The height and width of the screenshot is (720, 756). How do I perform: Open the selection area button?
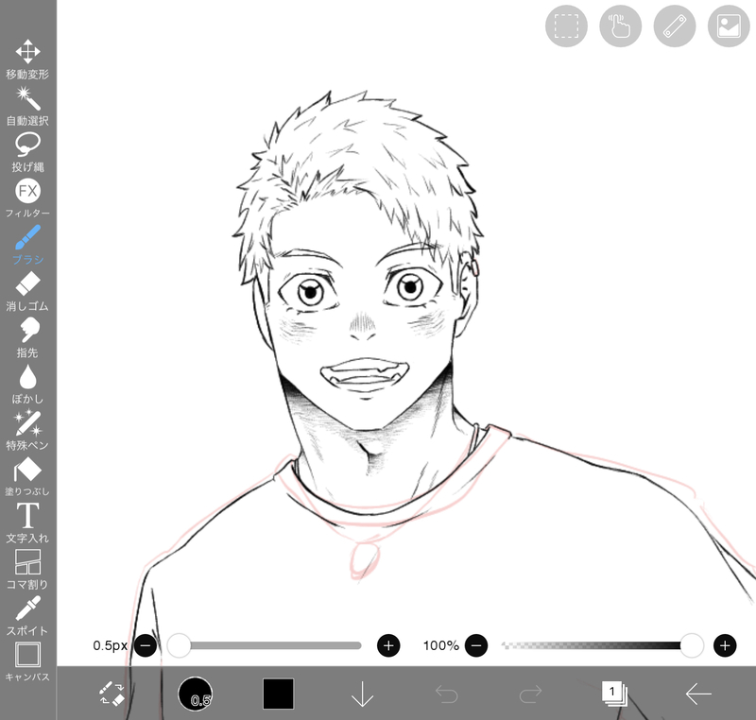(566, 26)
